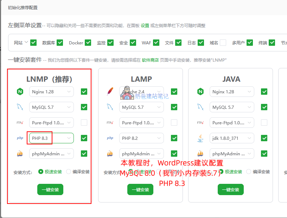This screenshot has height=218, width=287.
Task: Enable Pure-Ftpd checkbox in JAVA card
Action: tap(264, 123)
